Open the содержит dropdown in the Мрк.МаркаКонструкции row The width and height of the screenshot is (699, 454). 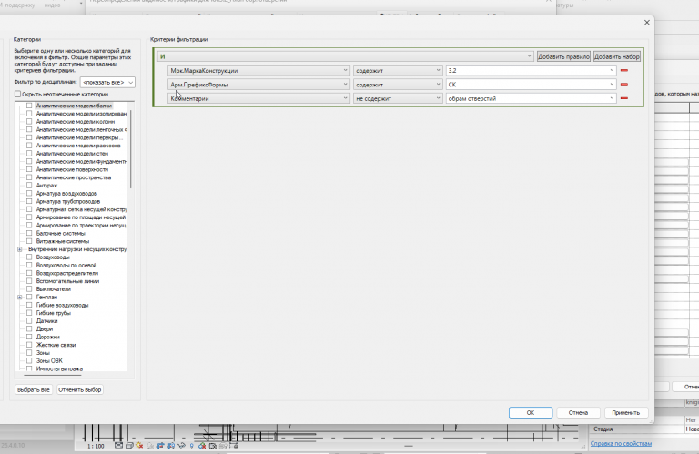[398, 70]
